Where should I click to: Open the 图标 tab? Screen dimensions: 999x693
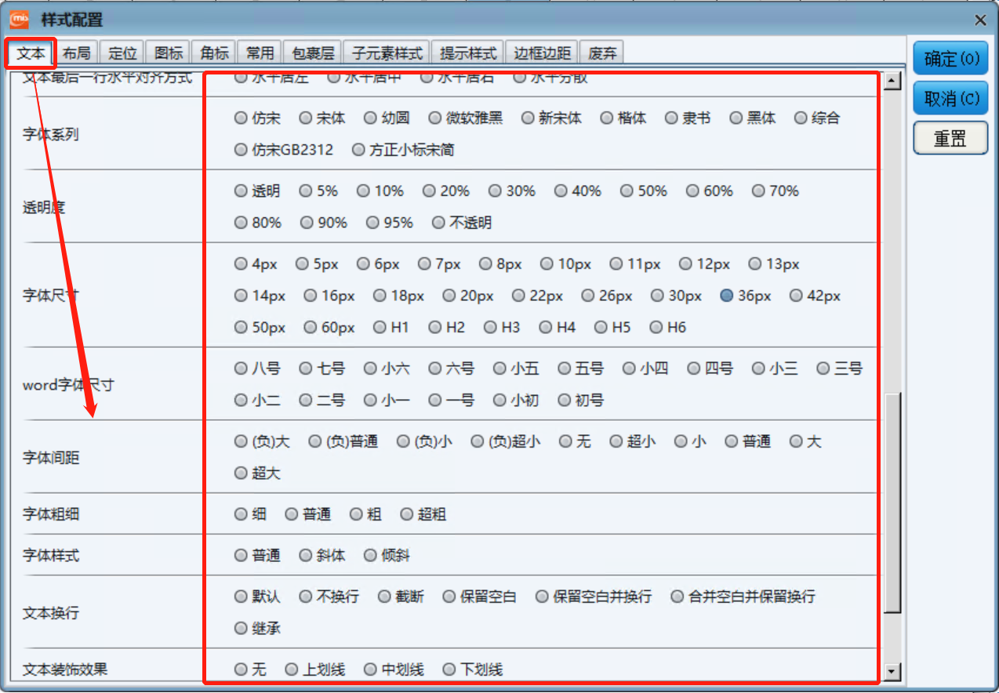pyautogui.click(x=169, y=53)
